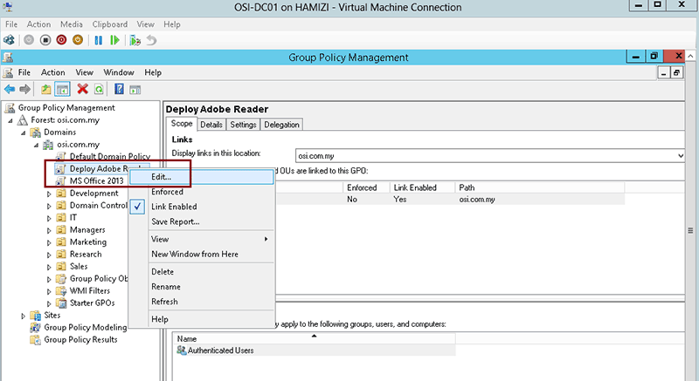Click the VM Checkpoint toolbar icon

pyautogui.click(x=135, y=40)
